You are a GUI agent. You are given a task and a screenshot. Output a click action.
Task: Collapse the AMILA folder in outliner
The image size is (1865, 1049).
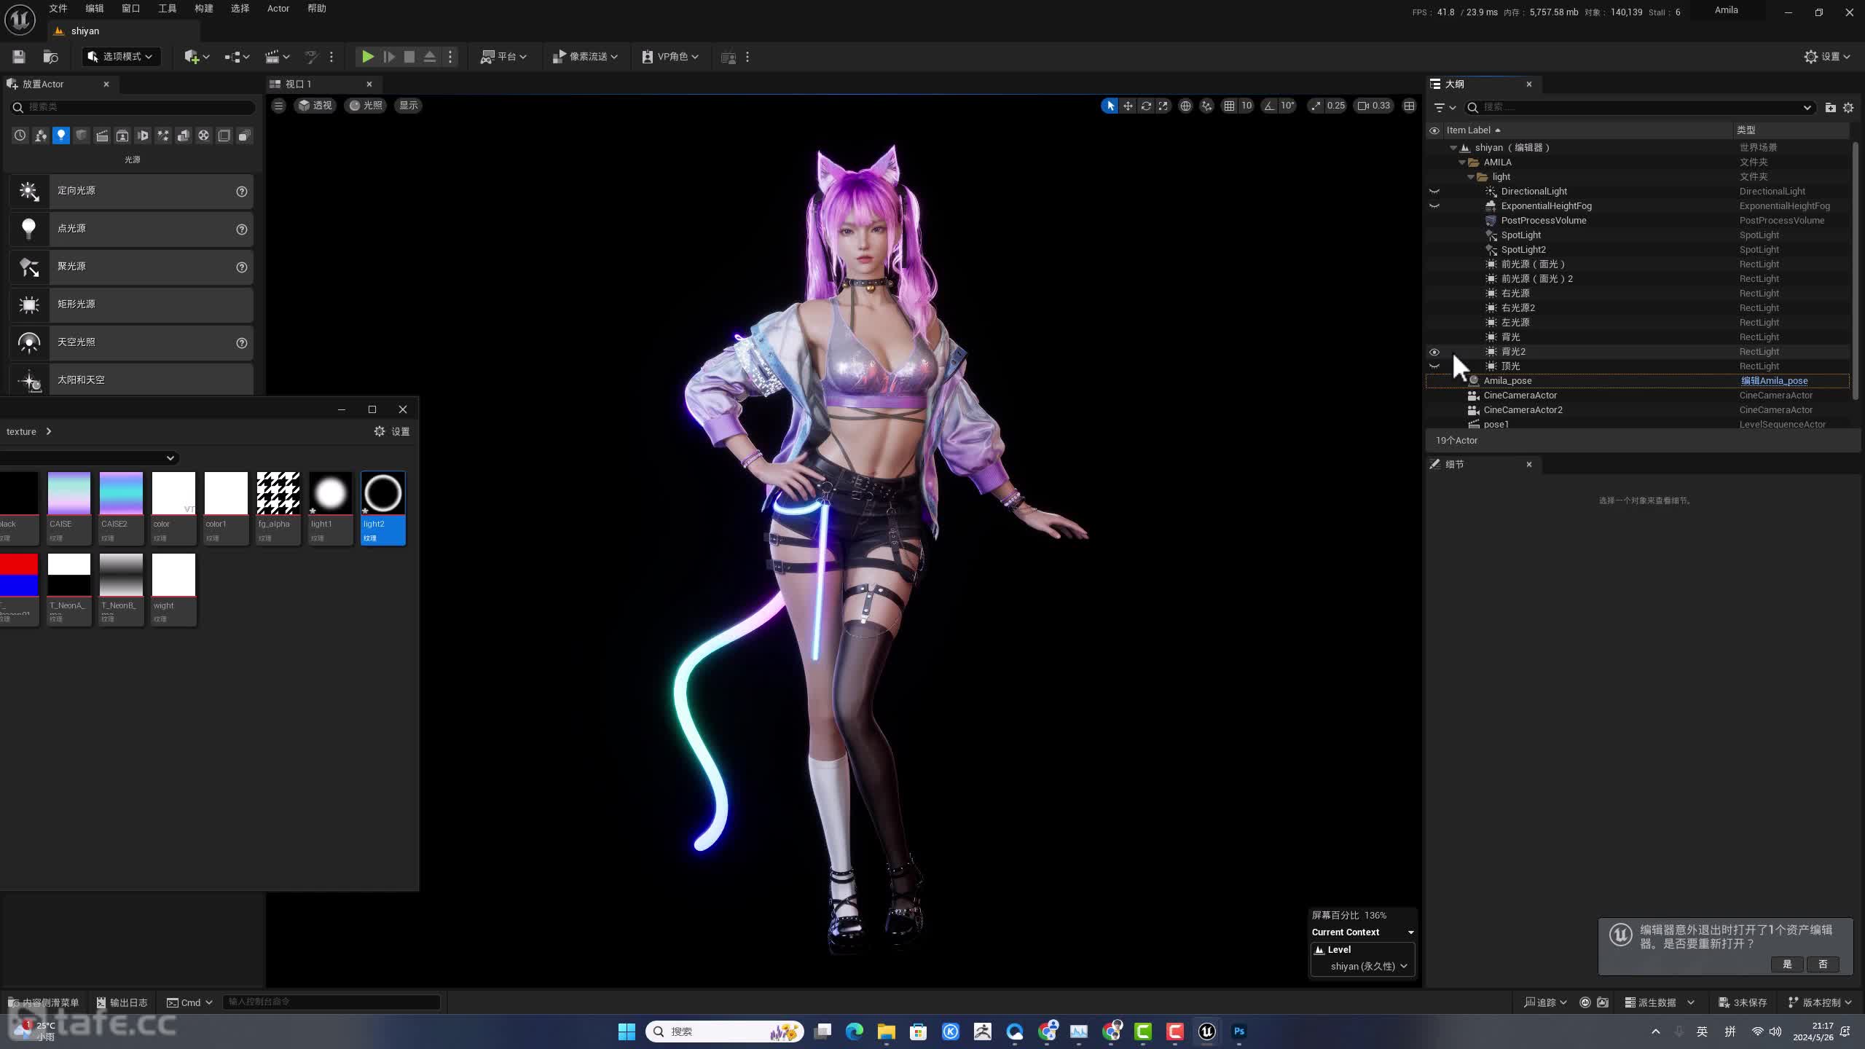coord(1462,162)
